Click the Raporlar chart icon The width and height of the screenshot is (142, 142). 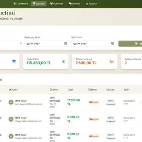click(x=87, y=3)
